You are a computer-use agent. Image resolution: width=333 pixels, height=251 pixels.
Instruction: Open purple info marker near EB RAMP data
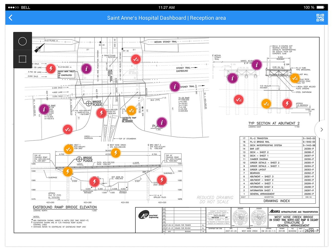click(x=44, y=109)
